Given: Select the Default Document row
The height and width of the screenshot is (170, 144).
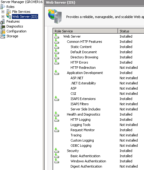Looking at the screenshot, I should tap(99, 52).
